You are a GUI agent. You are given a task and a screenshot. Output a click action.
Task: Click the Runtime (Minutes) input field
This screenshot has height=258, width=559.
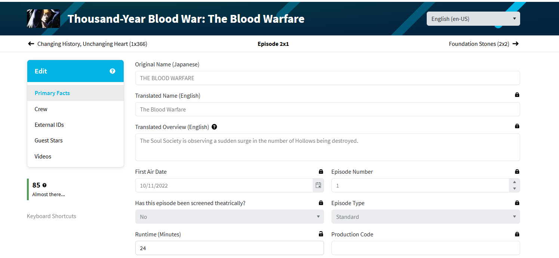click(229, 248)
